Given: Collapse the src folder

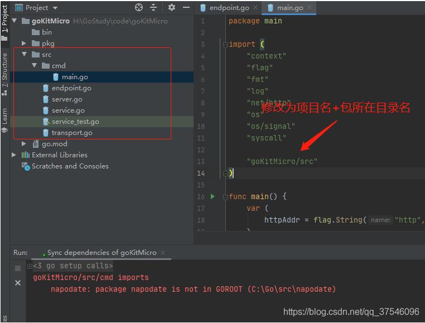Looking at the screenshot, I should pyautogui.click(x=24, y=54).
